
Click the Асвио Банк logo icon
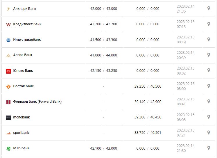point(8,55)
